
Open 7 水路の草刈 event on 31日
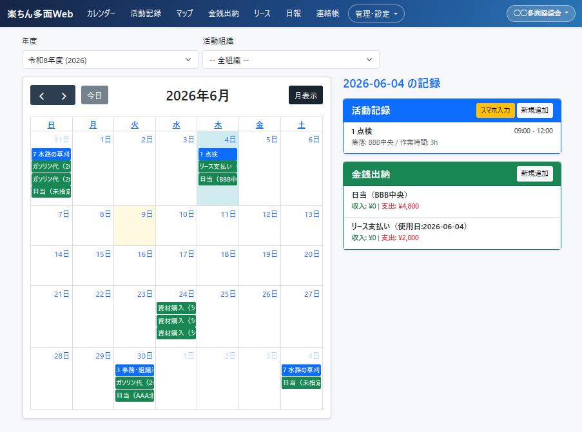click(x=51, y=155)
